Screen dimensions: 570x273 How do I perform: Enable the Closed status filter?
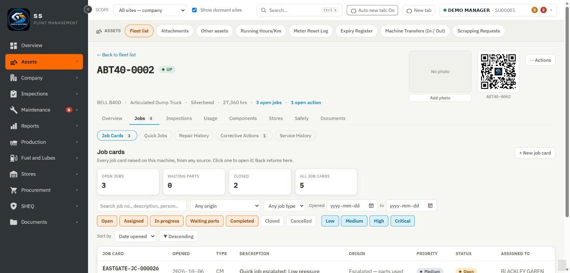click(x=272, y=221)
